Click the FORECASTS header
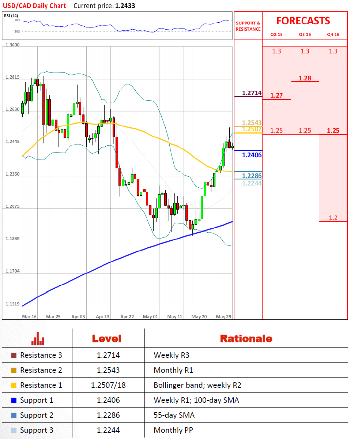The width and height of the screenshot is (354, 439). coord(303,20)
